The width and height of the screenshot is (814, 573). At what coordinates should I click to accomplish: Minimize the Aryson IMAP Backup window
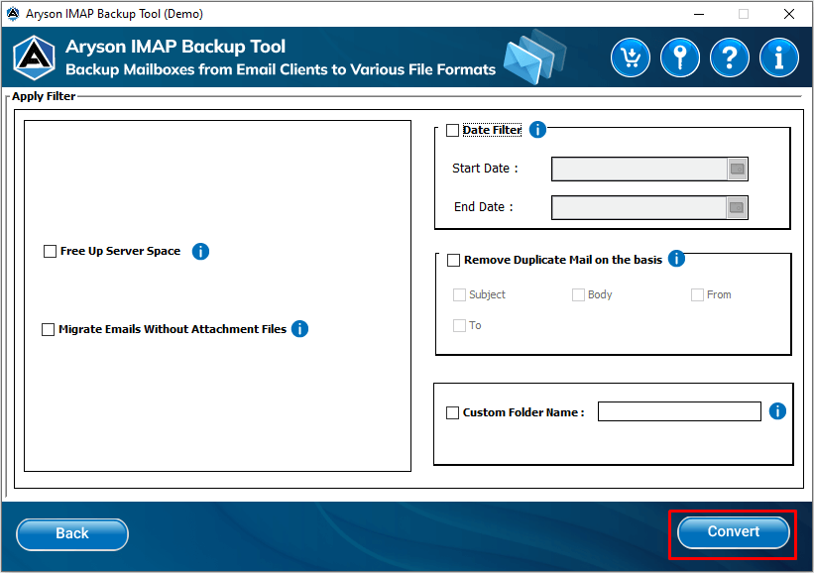(x=699, y=14)
